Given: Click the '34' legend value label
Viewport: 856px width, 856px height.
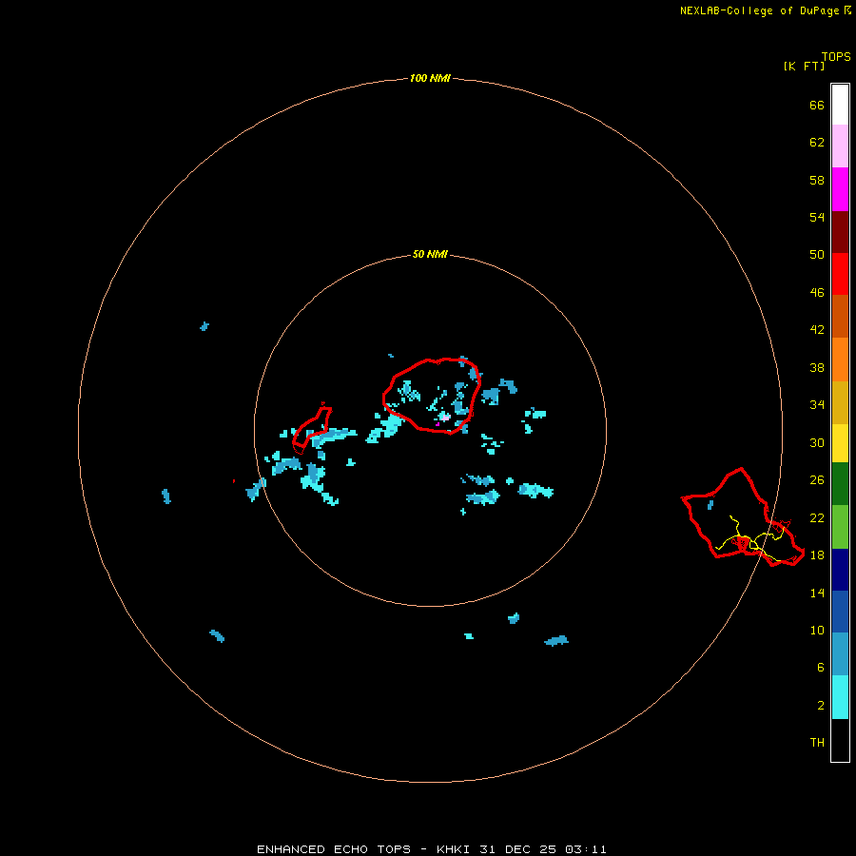Looking at the screenshot, I should (817, 405).
